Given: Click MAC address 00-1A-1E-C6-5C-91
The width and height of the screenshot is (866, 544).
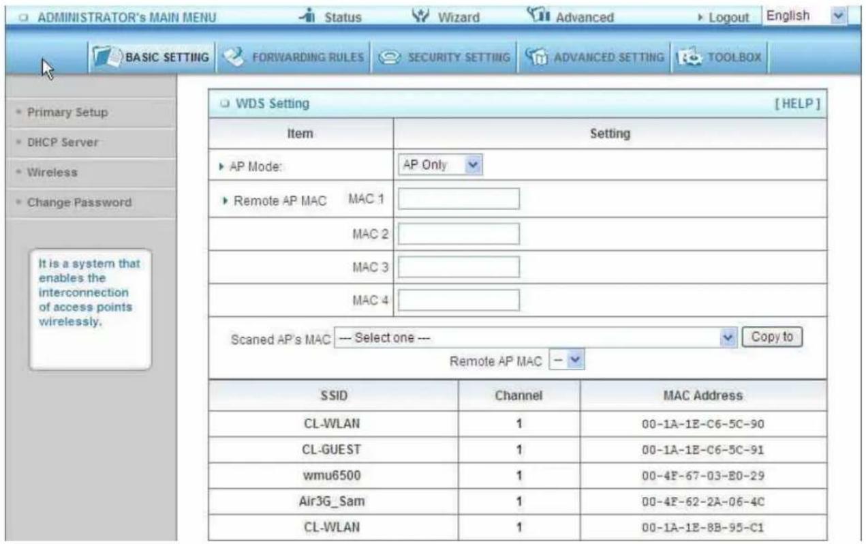Looking at the screenshot, I should tap(705, 451).
